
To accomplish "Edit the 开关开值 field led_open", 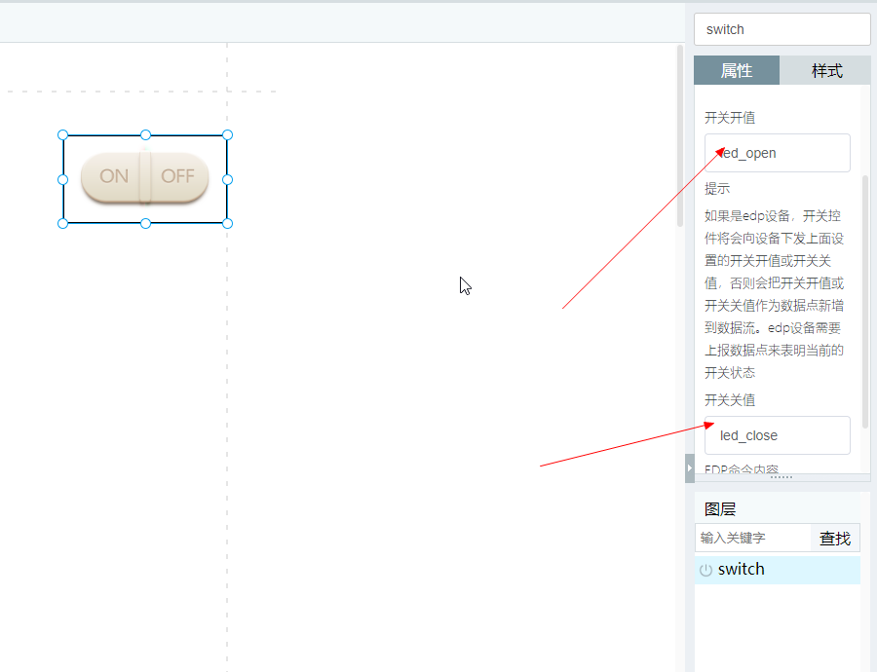I will [x=778, y=153].
